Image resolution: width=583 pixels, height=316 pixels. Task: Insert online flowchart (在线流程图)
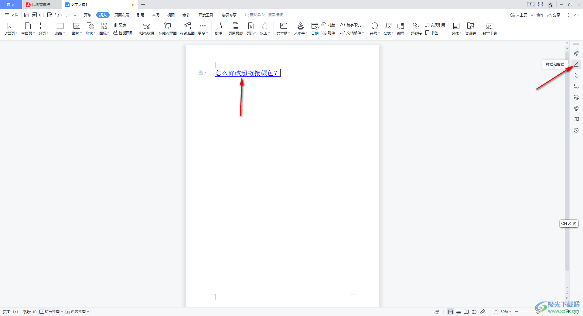(168, 29)
